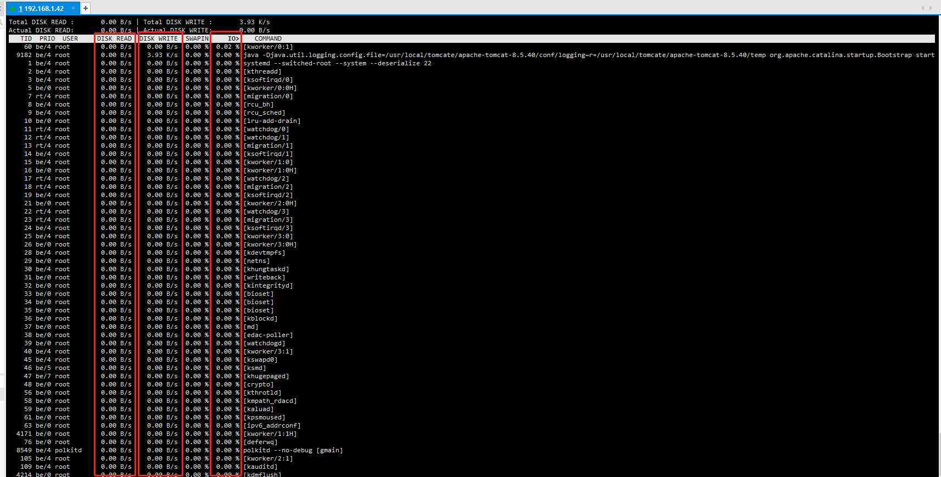The image size is (941, 477).
Task: Select the [kblockd] command
Action: 260,318
